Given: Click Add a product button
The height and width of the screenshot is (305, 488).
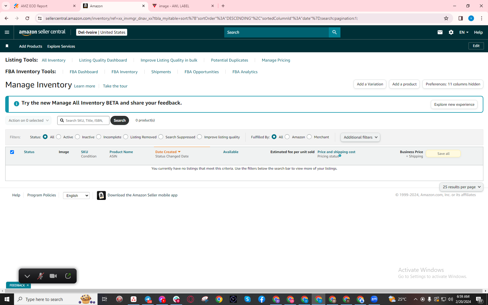Looking at the screenshot, I should [404, 84].
